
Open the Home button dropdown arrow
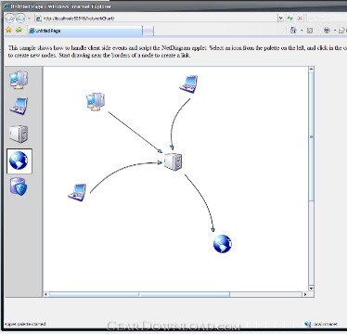302,31
